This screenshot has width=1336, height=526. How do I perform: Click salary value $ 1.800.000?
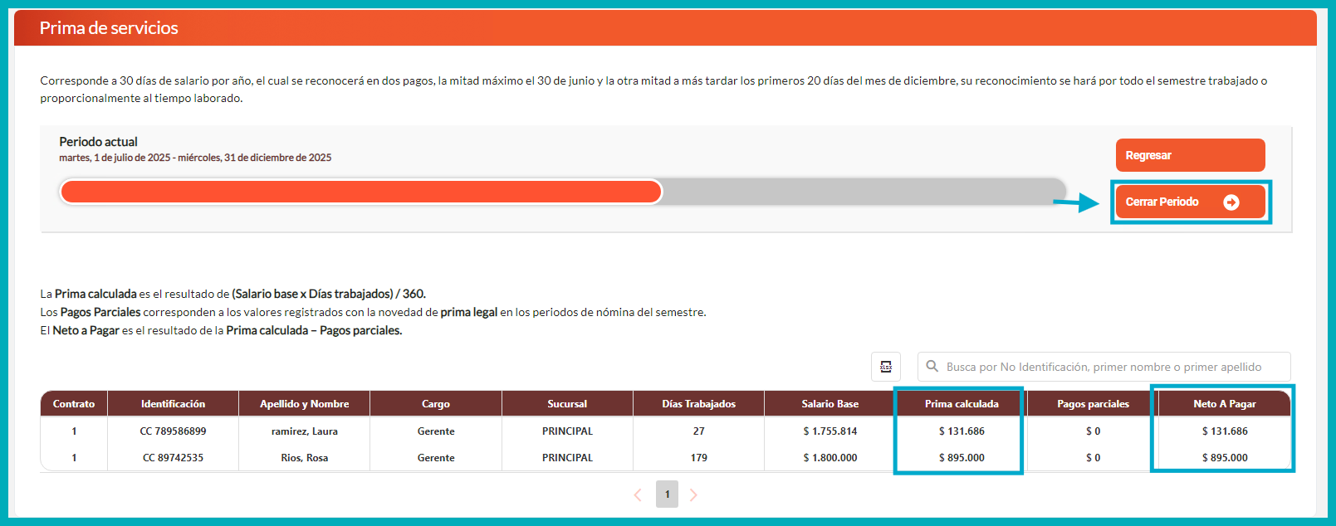(x=830, y=458)
